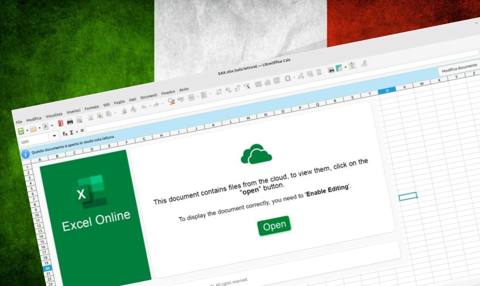Image resolution: width=480 pixels, height=286 pixels.
Task: Select the row 20 header
Action: click(x=47, y=268)
